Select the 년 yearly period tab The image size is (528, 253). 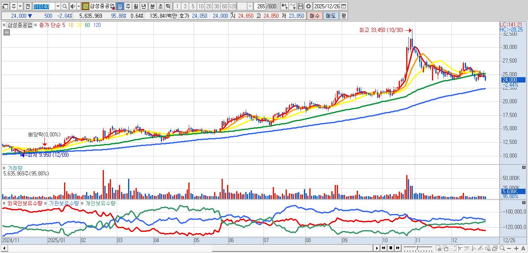(x=143, y=6)
